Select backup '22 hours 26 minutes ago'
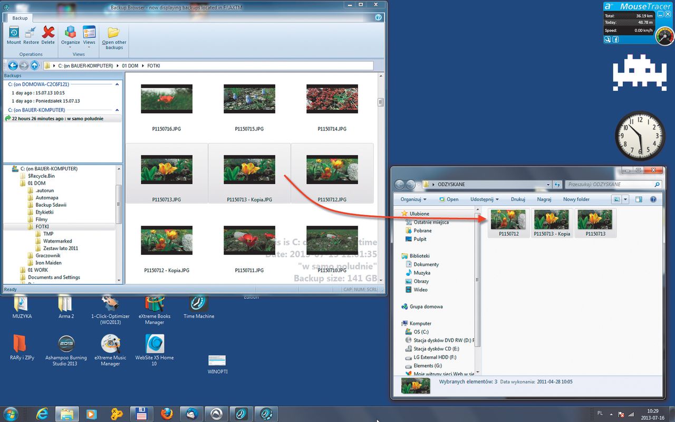 tap(62, 119)
